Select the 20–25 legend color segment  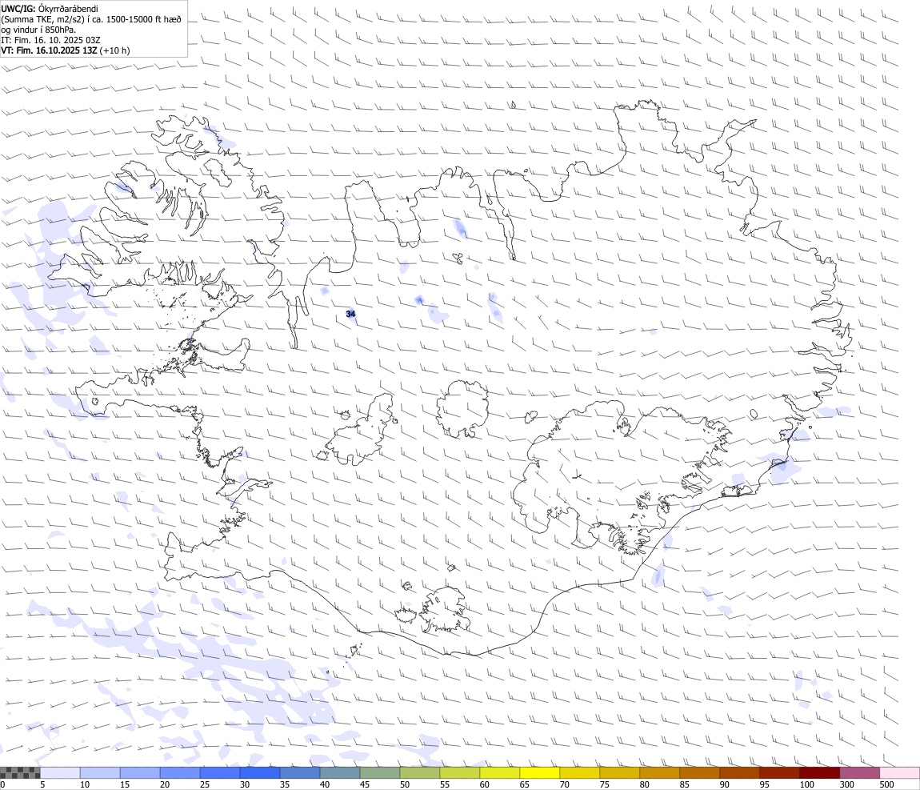click(x=179, y=772)
